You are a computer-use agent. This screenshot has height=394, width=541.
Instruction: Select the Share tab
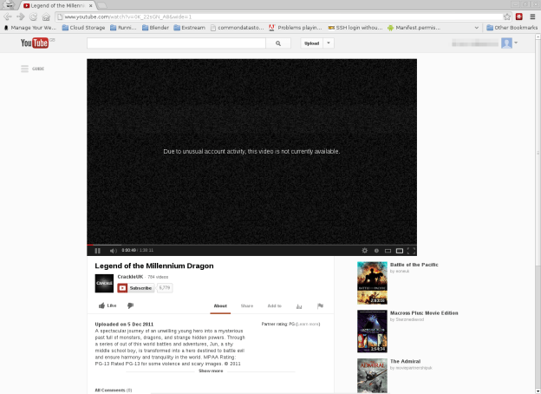click(247, 306)
